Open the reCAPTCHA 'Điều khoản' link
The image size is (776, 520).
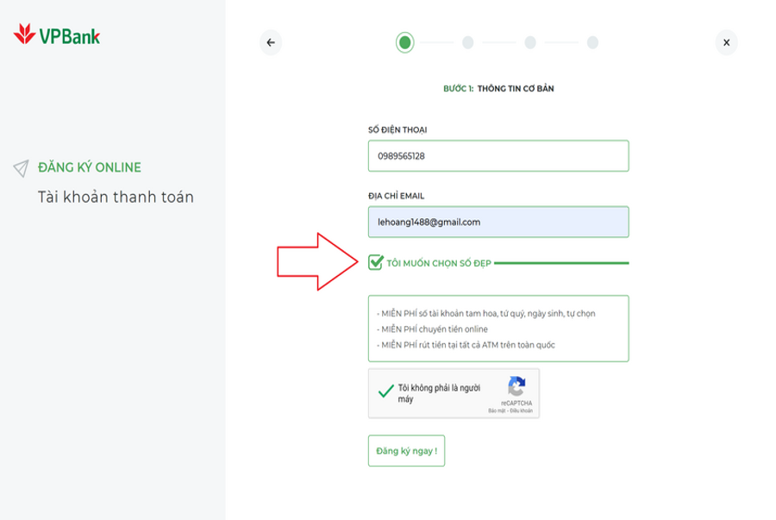[521, 411]
